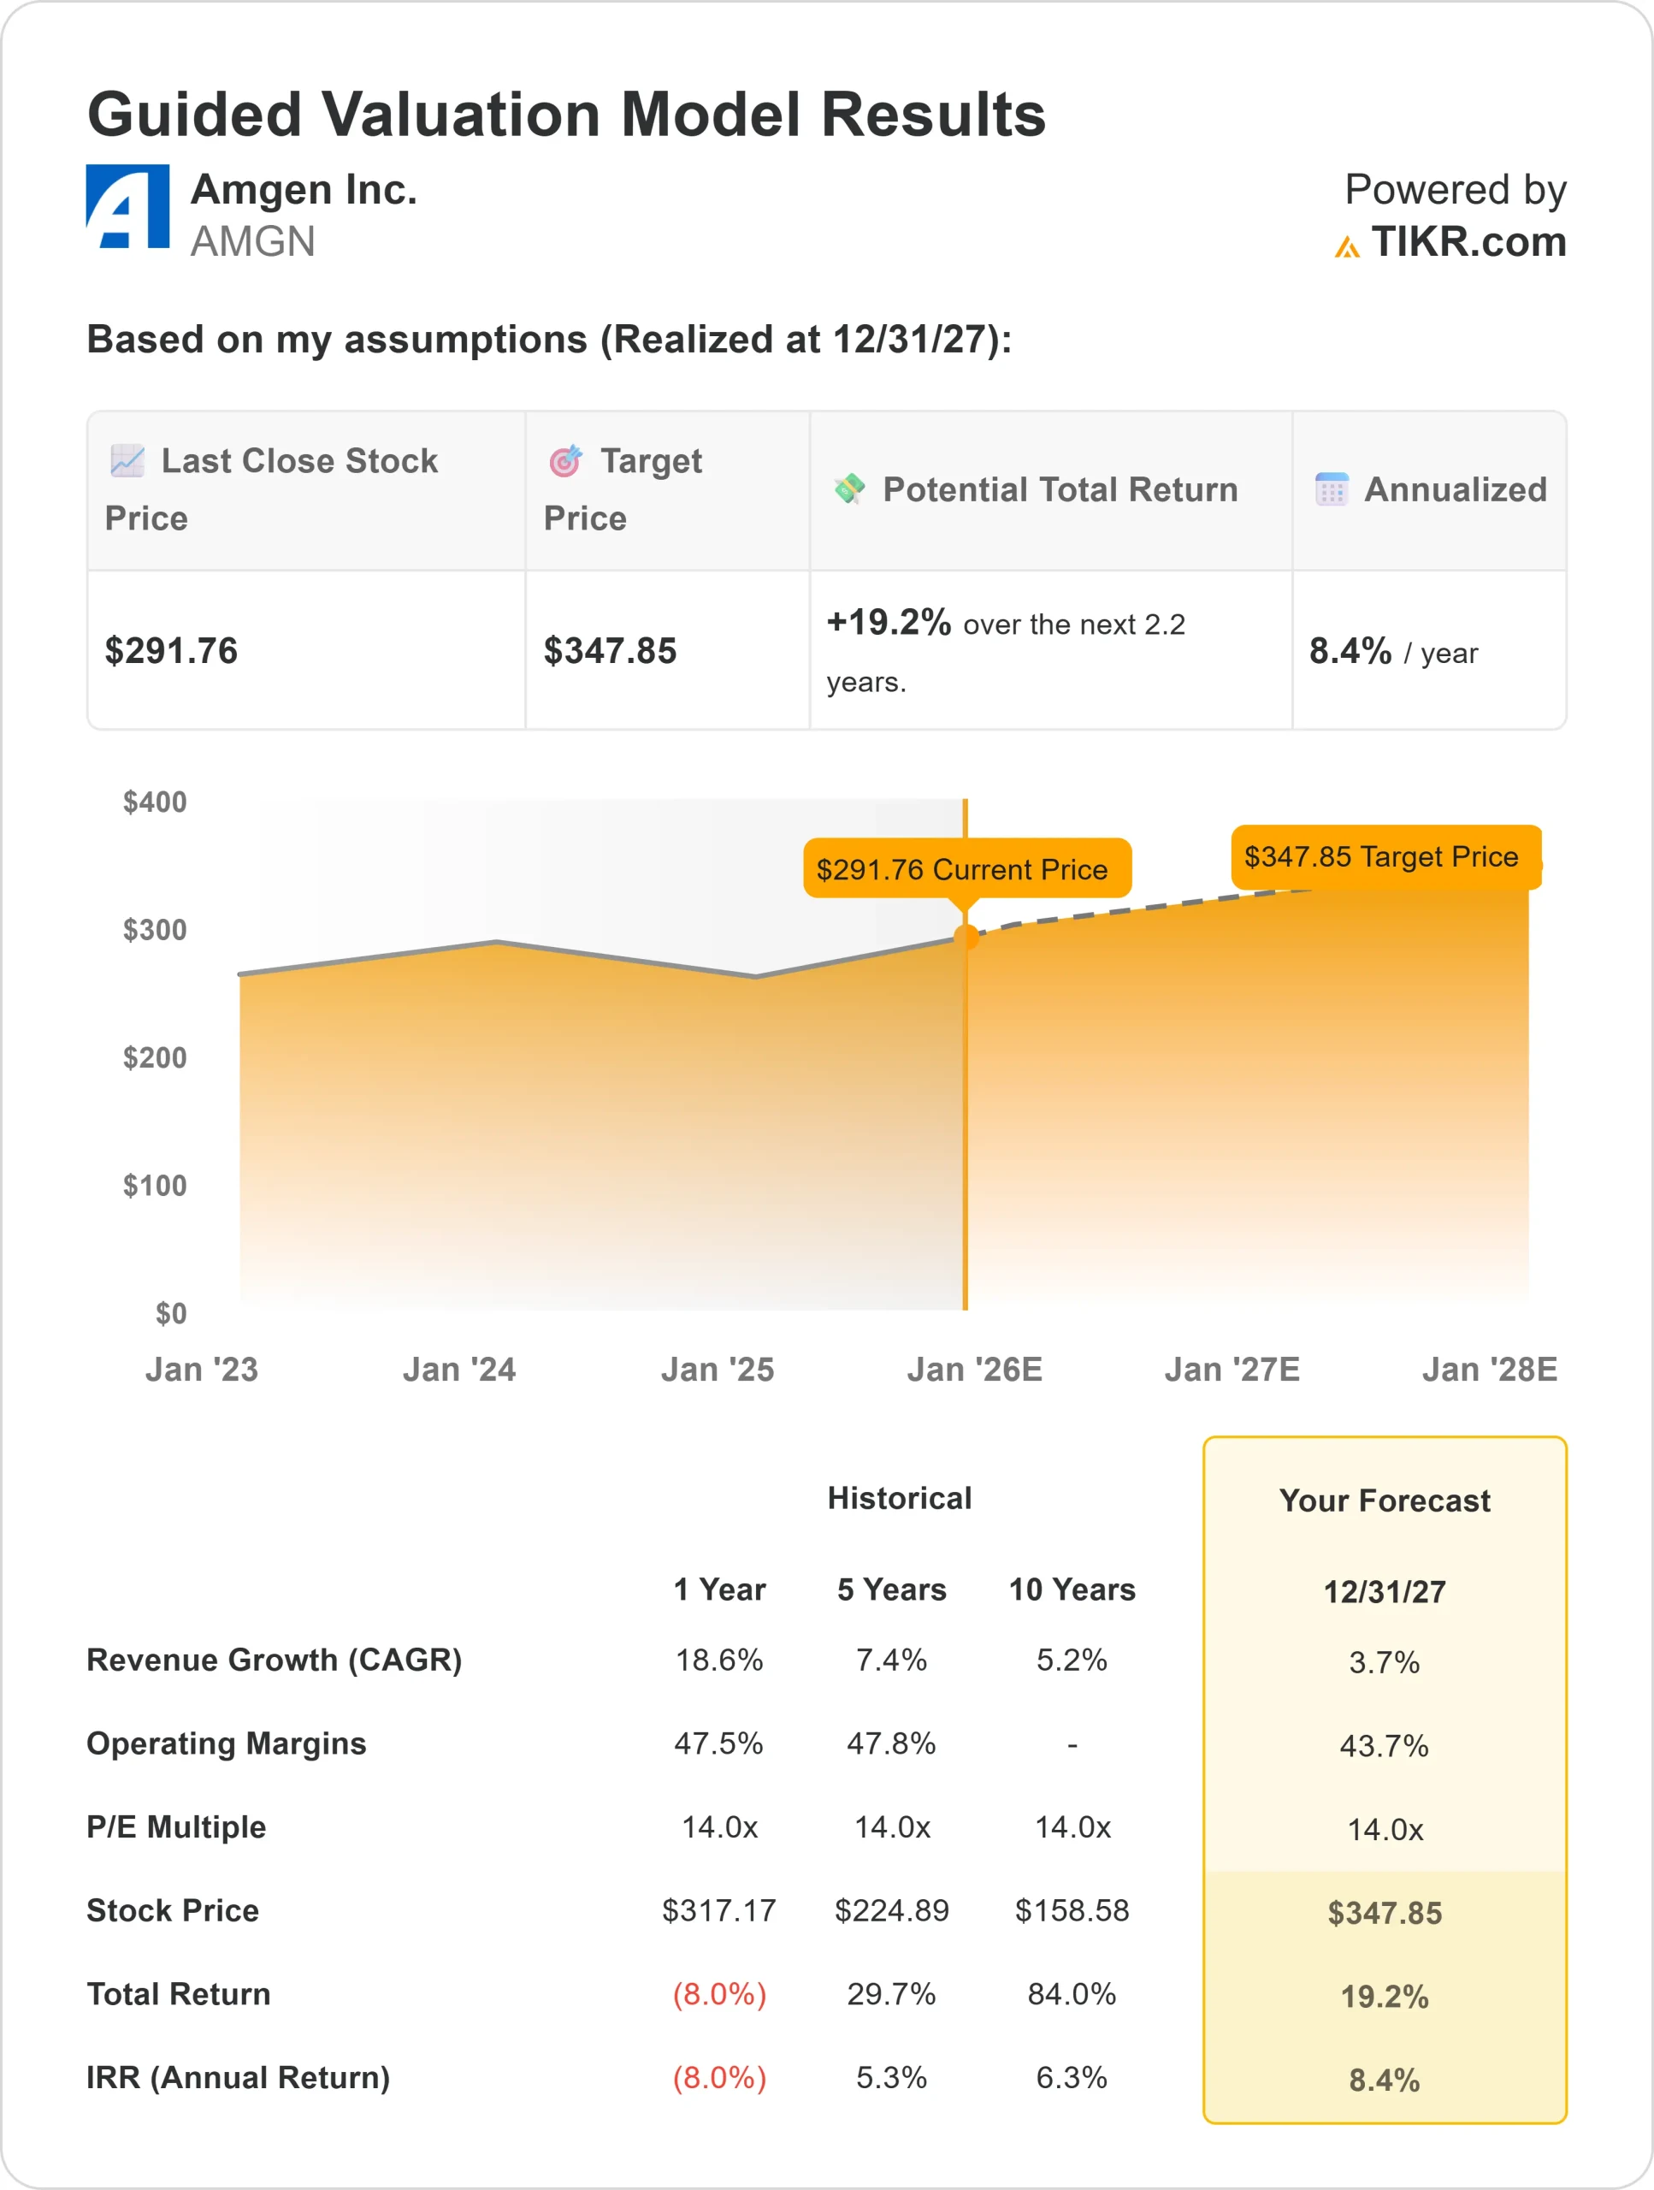This screenshot has height=2190, width=1654.
Task: Select the 10 Years column header
Action: pos(1072,1589)
